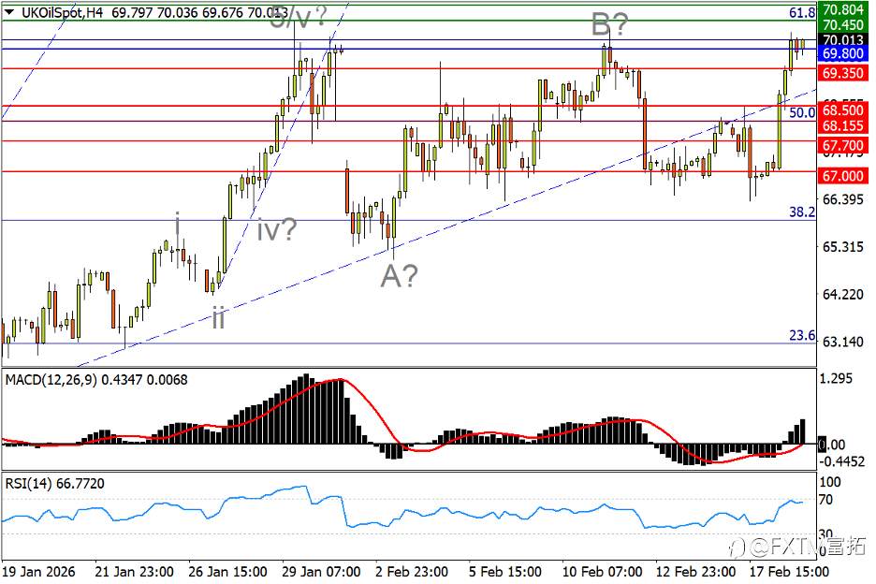The image size is (876, 584).
Task: Click the 50.0 Fibonacci level label
Action: (802, 113)
